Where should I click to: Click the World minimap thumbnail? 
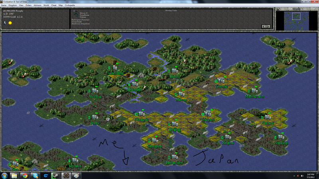coord(296,21)
